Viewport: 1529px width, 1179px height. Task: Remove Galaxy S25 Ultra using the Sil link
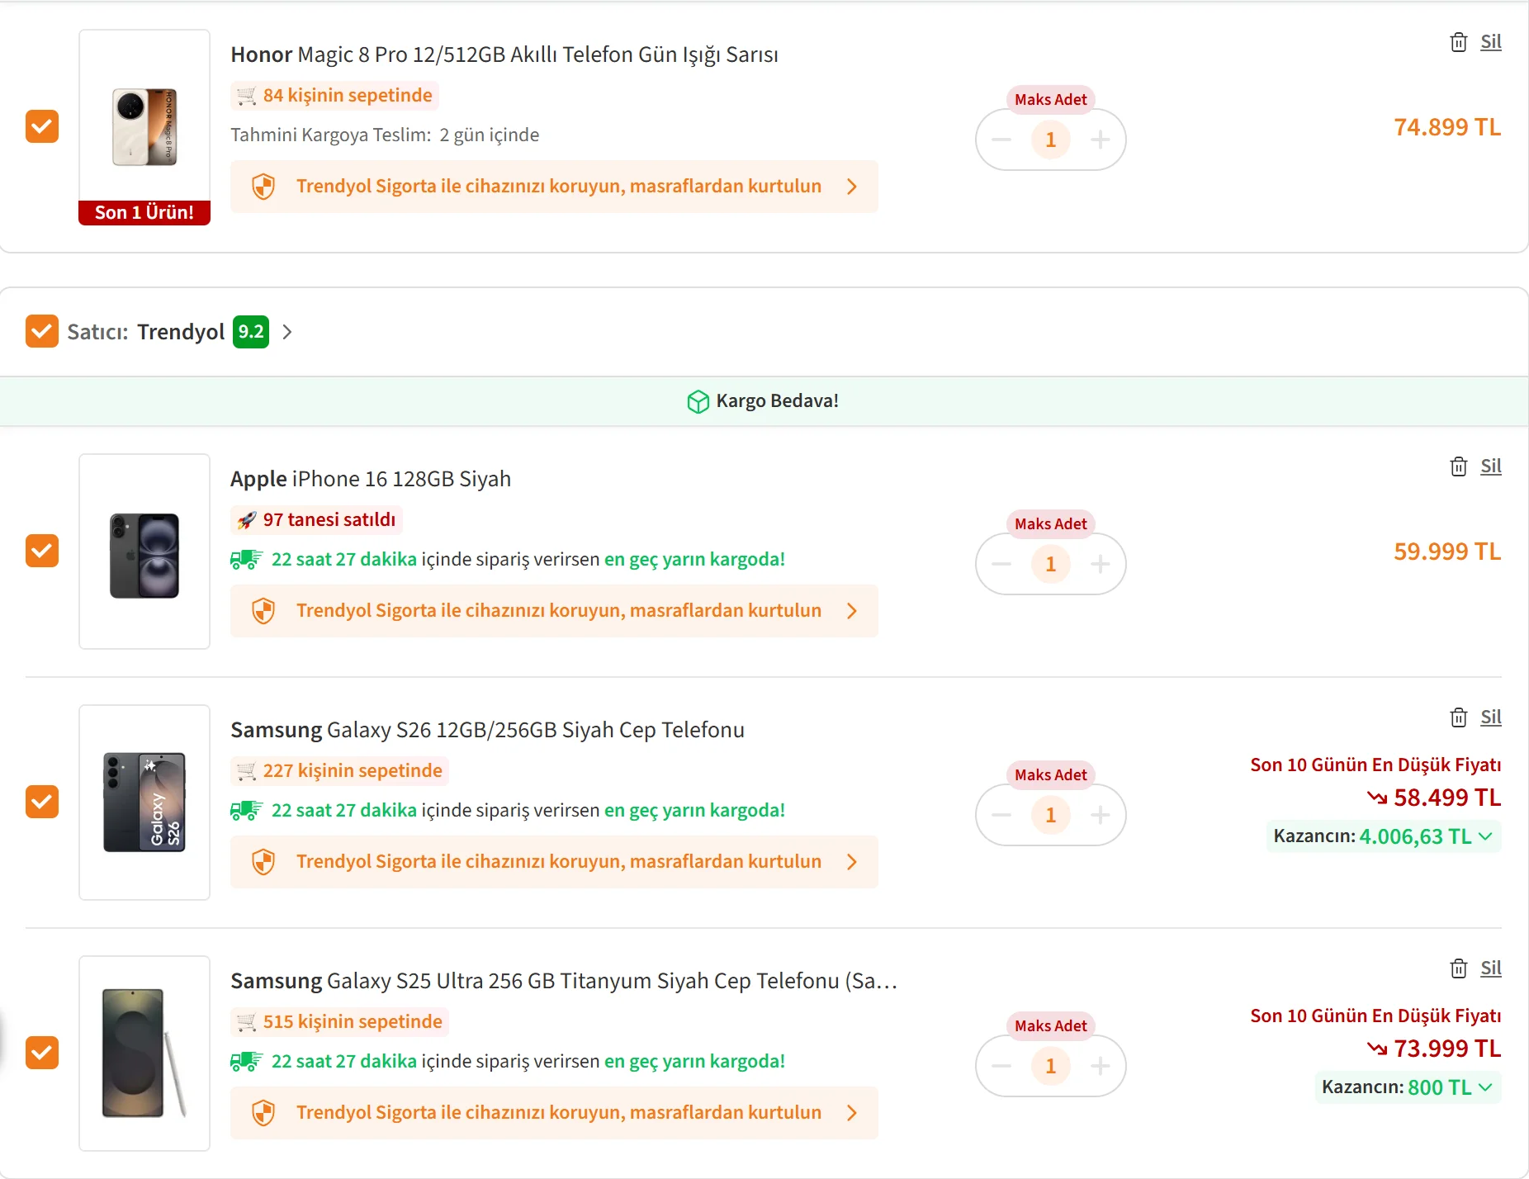(x=1491, y=968)
